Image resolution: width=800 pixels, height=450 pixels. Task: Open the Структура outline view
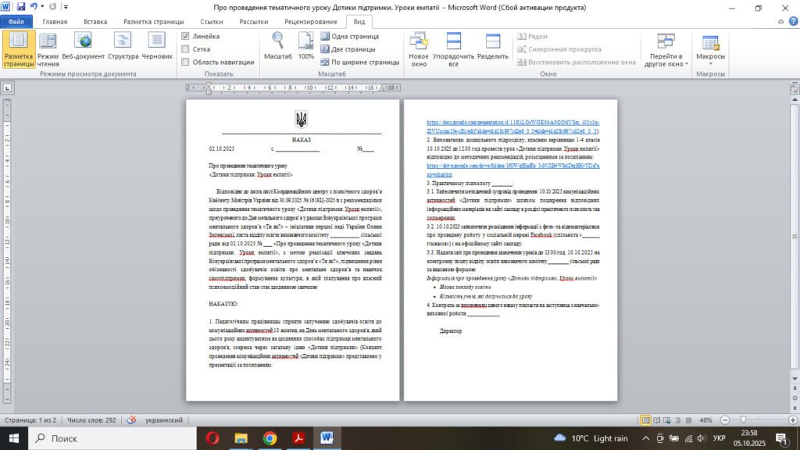tap(123, 48)
